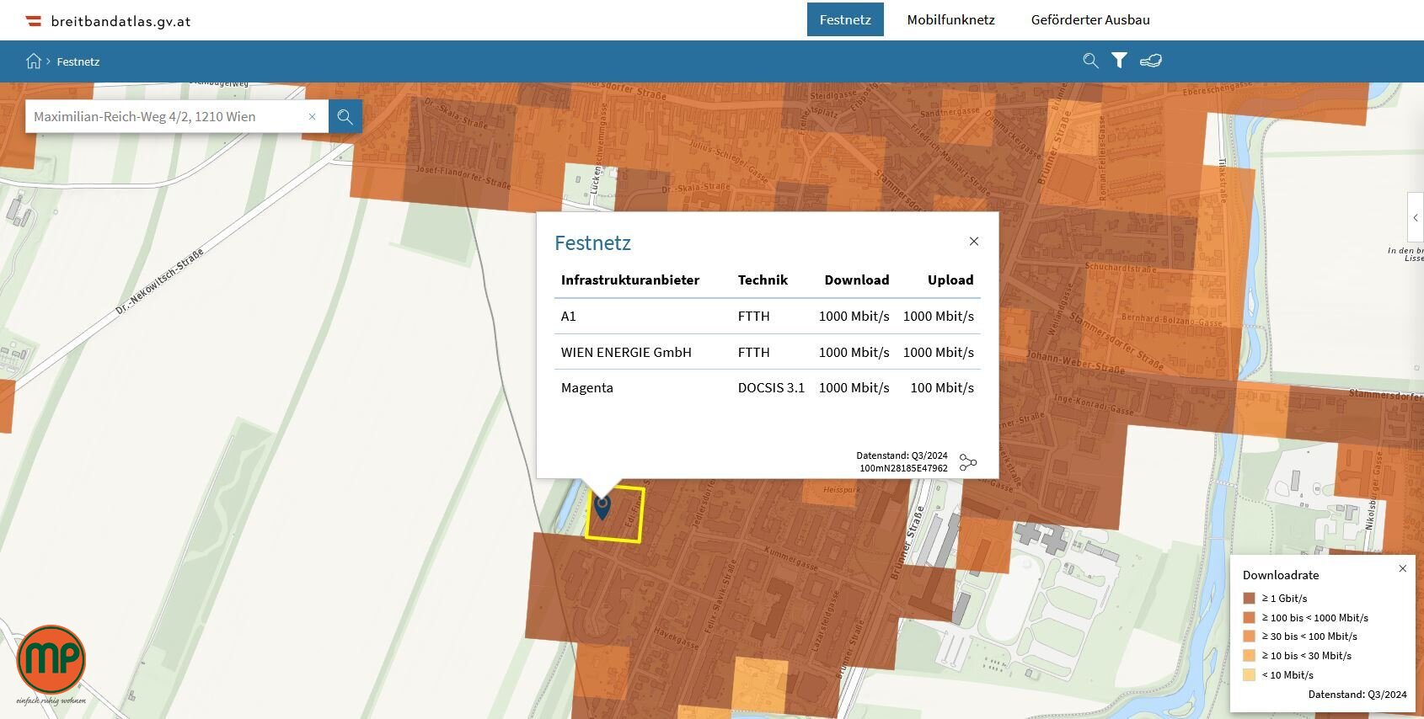This screenshot has height=719, width=1424.
Task: Click the Festnetz breadcrumb
Action: coord(78,61)
